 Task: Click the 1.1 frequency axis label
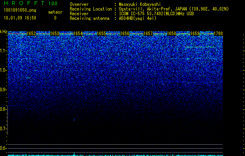[x=3, y=51]
